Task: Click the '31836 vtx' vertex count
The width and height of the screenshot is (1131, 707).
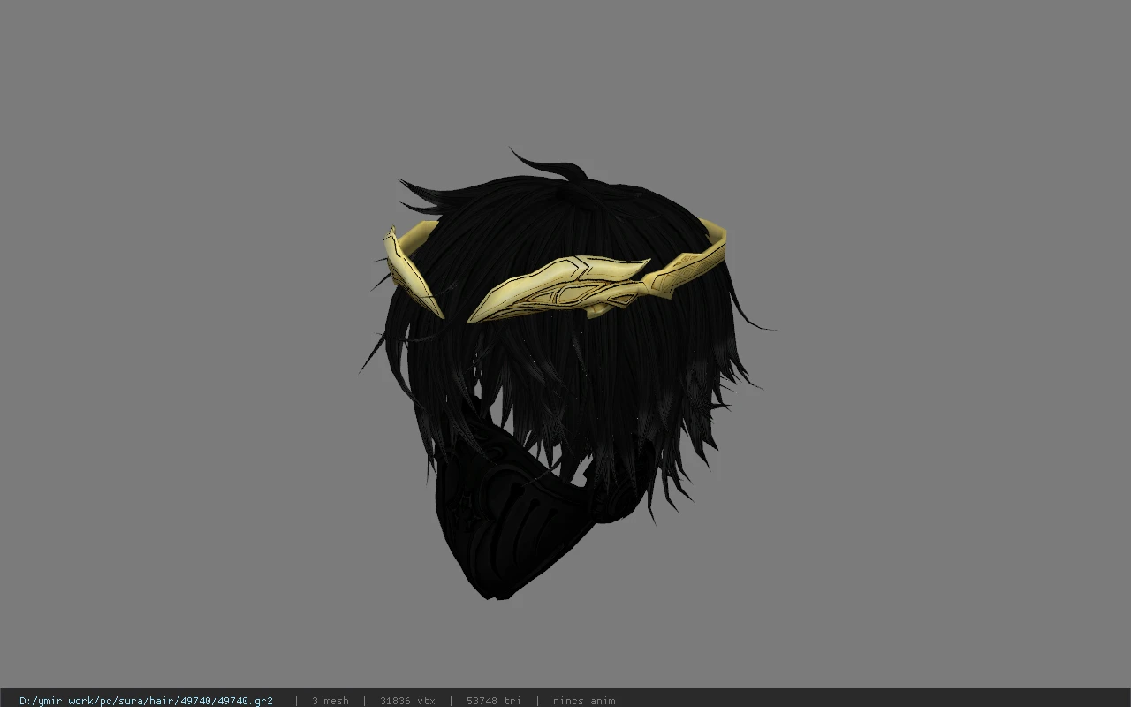Action: point(407,701)
